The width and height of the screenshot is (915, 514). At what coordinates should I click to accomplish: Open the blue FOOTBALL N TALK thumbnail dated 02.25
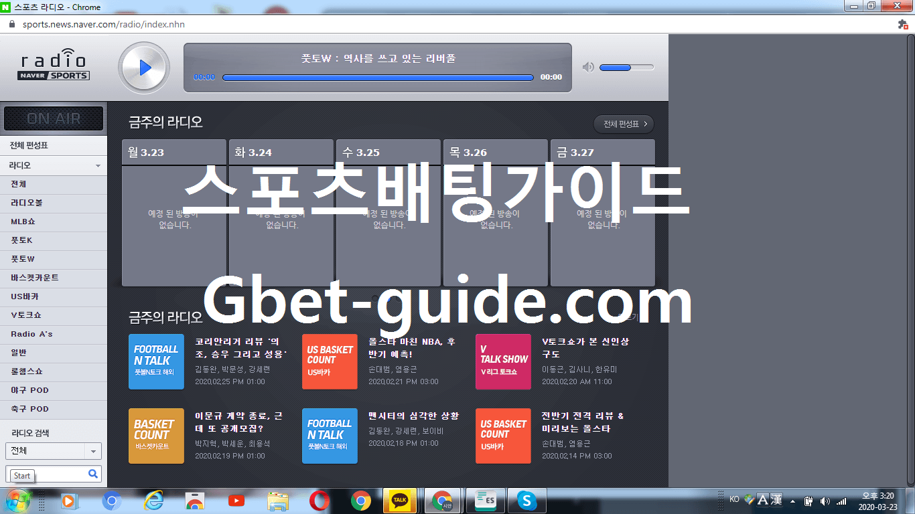(x=156, y=361)
